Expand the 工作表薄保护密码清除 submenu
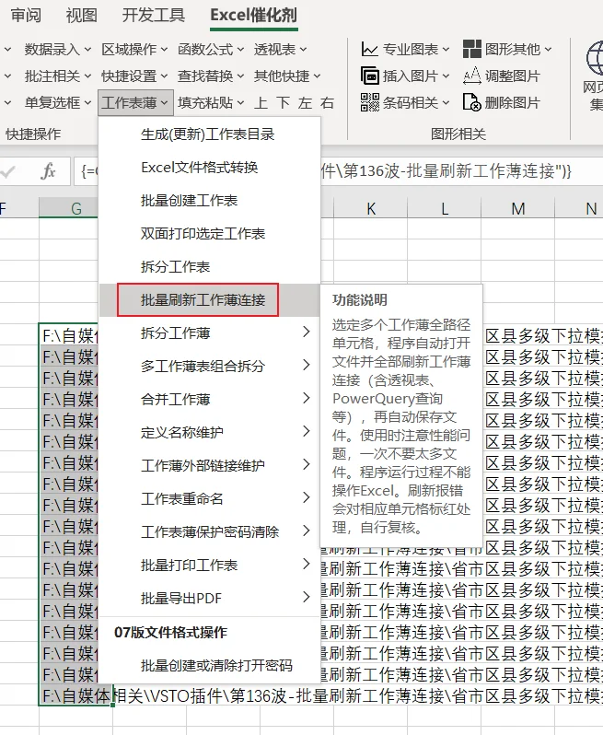The width and height of the screenshot is (603, 735). coord(210,531)
